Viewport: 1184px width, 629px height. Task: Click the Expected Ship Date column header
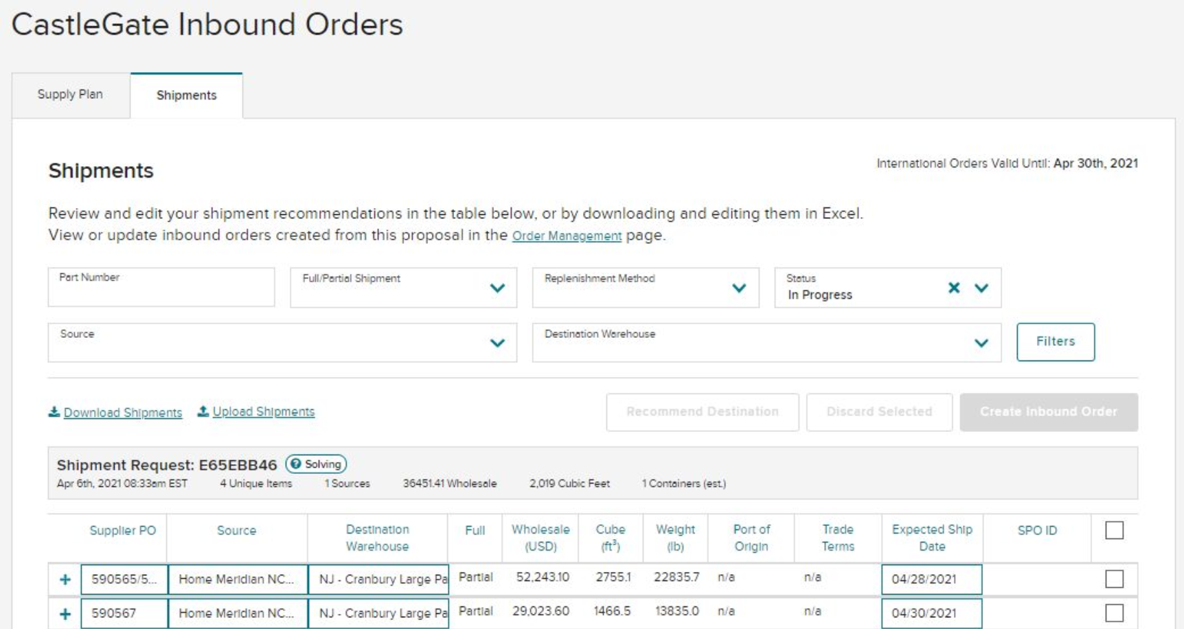coord(932,538)
